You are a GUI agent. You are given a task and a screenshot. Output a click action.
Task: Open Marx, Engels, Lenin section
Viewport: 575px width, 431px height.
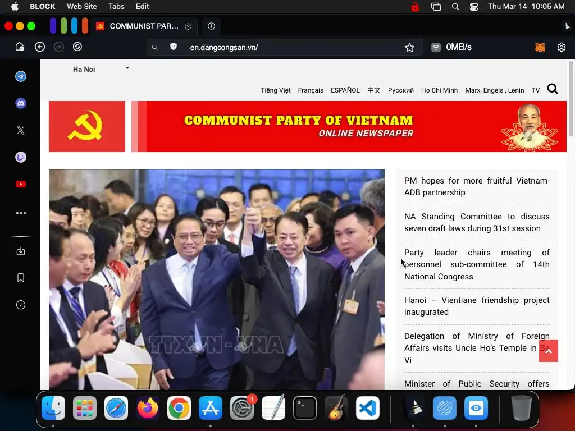click(x=494, y=90)
